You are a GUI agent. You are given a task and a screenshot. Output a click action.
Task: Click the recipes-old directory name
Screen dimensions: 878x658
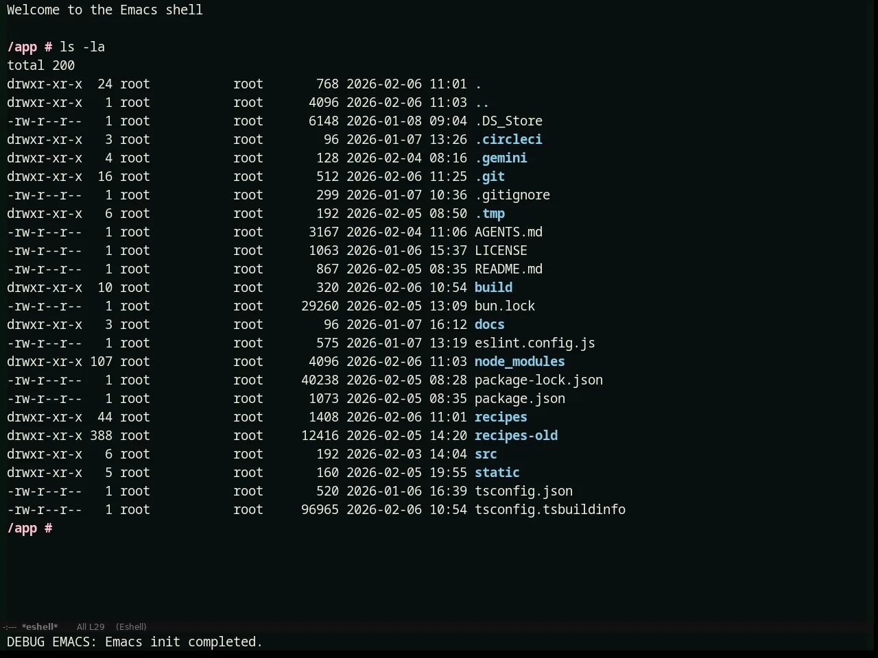[x=516, y=435]
